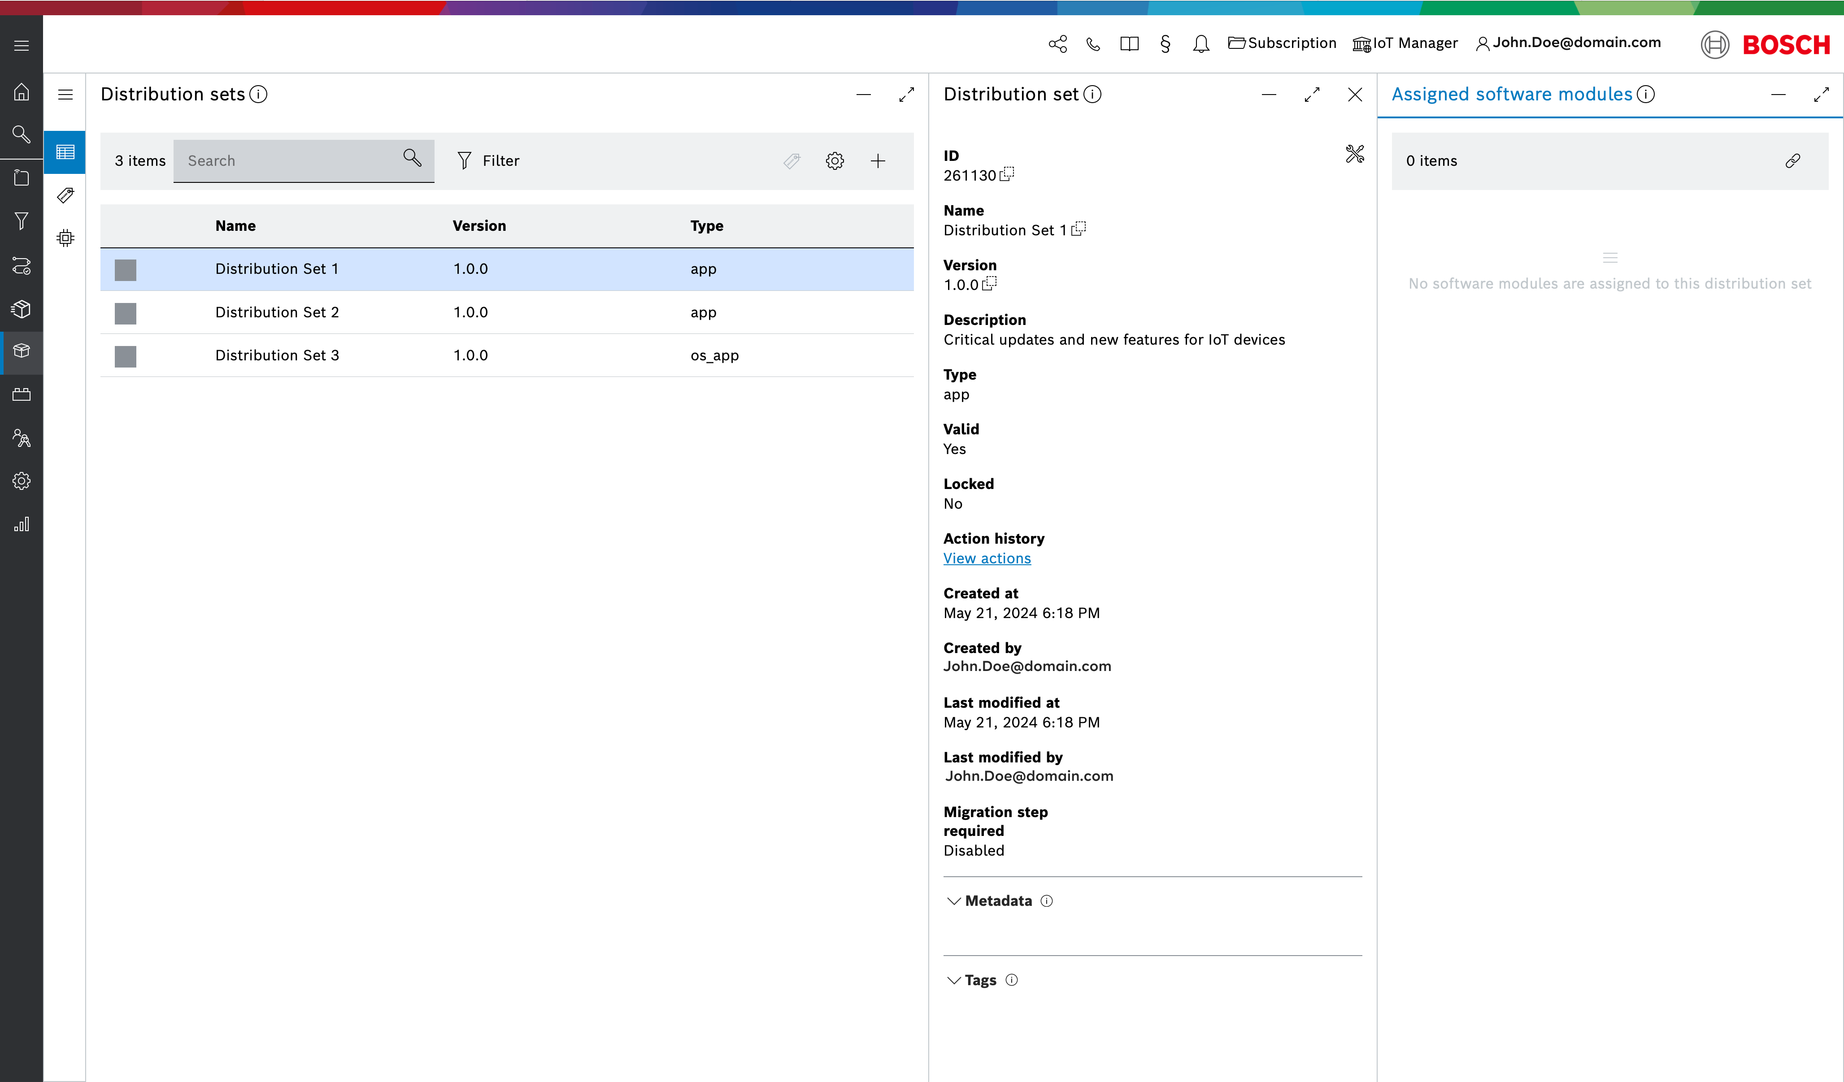This screenshot has height=1082, width=1844.
Task: Check the box for Distribution Set 2
Action: pyautogui.click(x=125, y=313)
